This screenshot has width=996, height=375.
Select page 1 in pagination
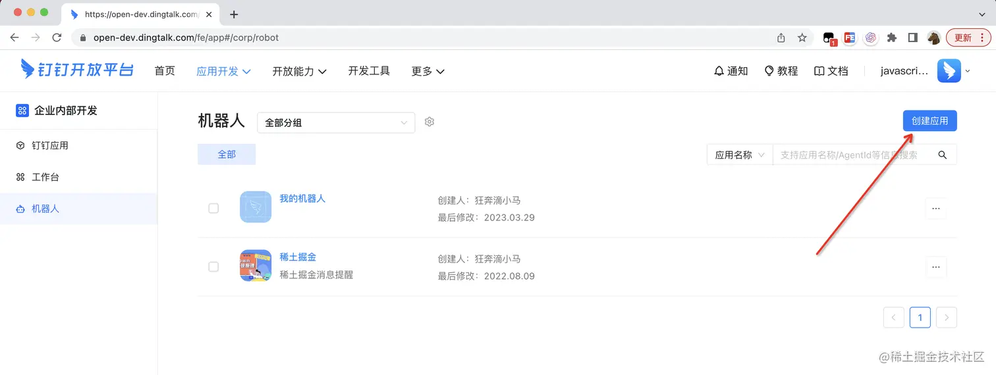coord(920,317)
